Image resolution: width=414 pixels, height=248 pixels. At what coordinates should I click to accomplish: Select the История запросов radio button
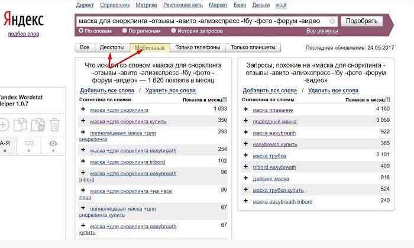(173, 31)
